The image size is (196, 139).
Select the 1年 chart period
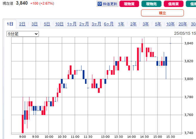121,24
